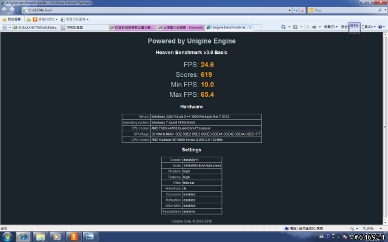Open a new blank tab
Viewport: 388px width, 242px height.
(257, 27)
